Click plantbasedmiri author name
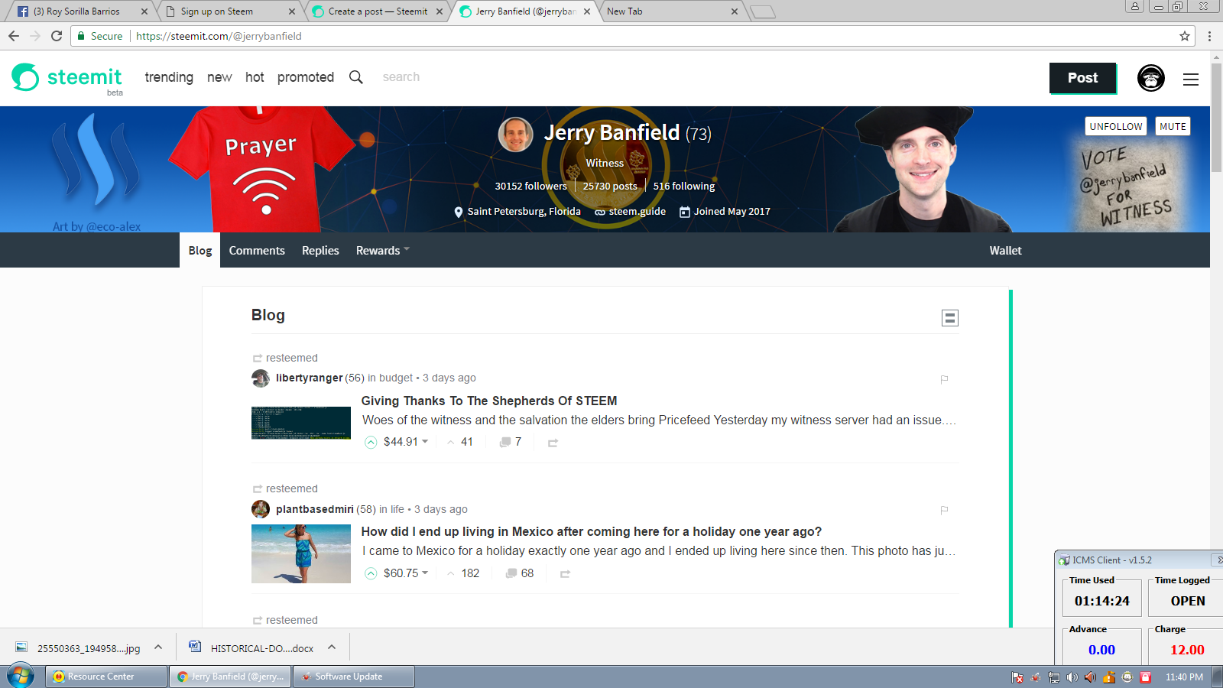The height and width of the screenshot is (688, 1223). tap(315, 509)
